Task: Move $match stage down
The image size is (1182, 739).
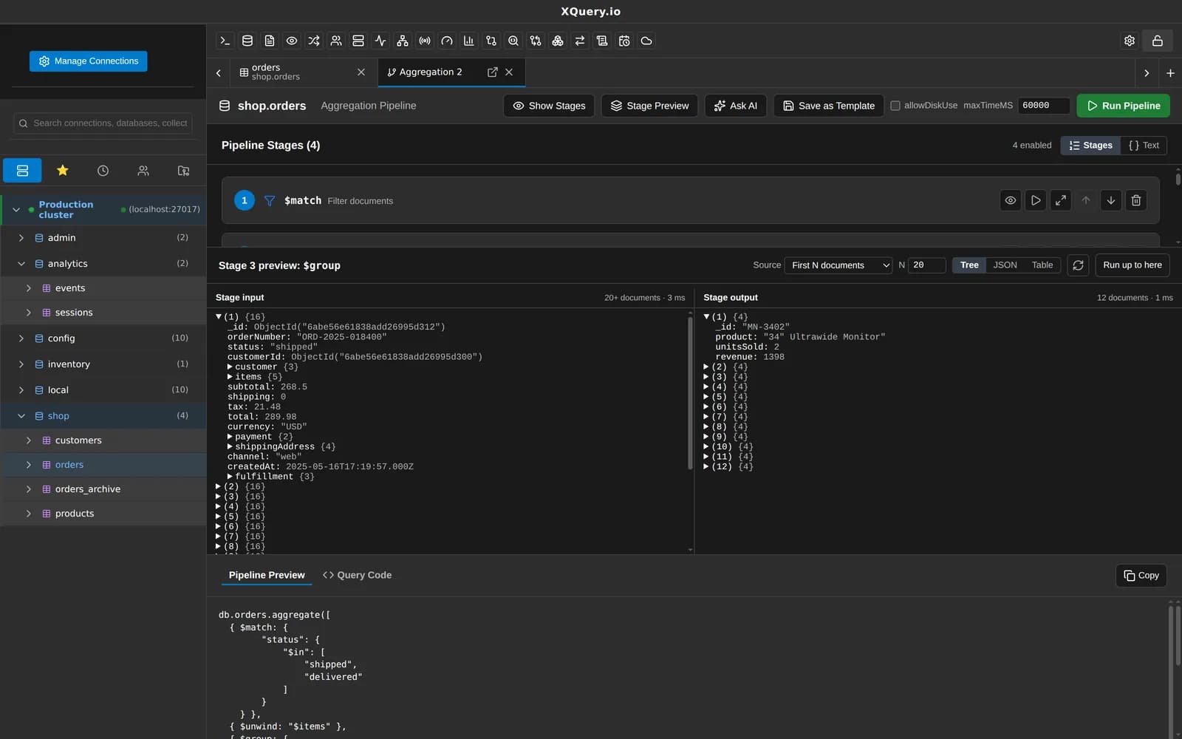Action: (x=1111, y=200)
